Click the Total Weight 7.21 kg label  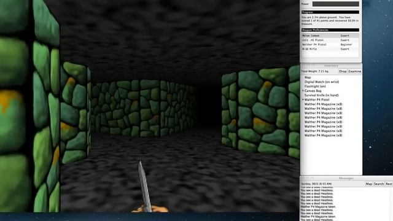315,71
